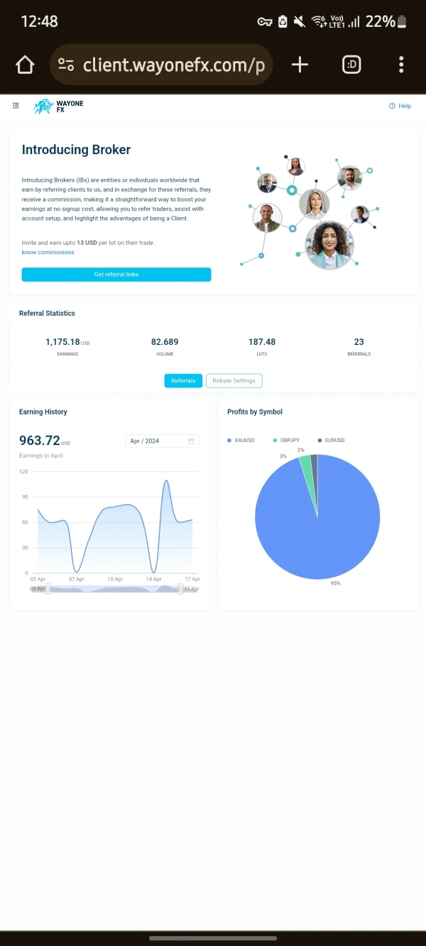Open the browser three-dot menu
The height and width of the screenshot is (946, 426).
401,65
